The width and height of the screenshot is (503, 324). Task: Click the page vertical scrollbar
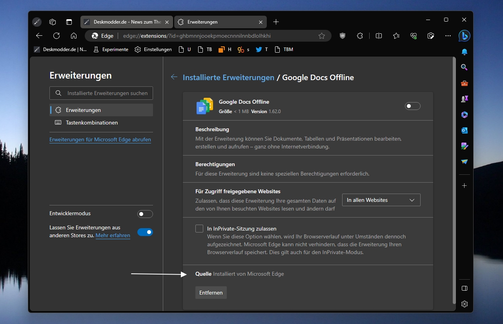click(454, 181)
